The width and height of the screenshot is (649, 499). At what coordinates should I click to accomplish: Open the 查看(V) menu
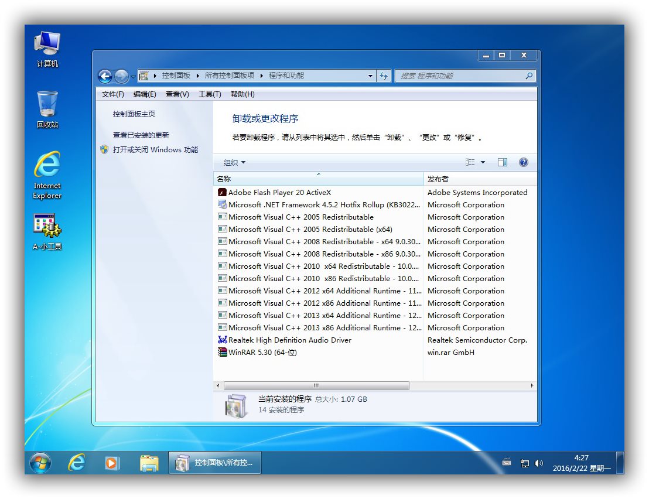click(x=177, y=94)
